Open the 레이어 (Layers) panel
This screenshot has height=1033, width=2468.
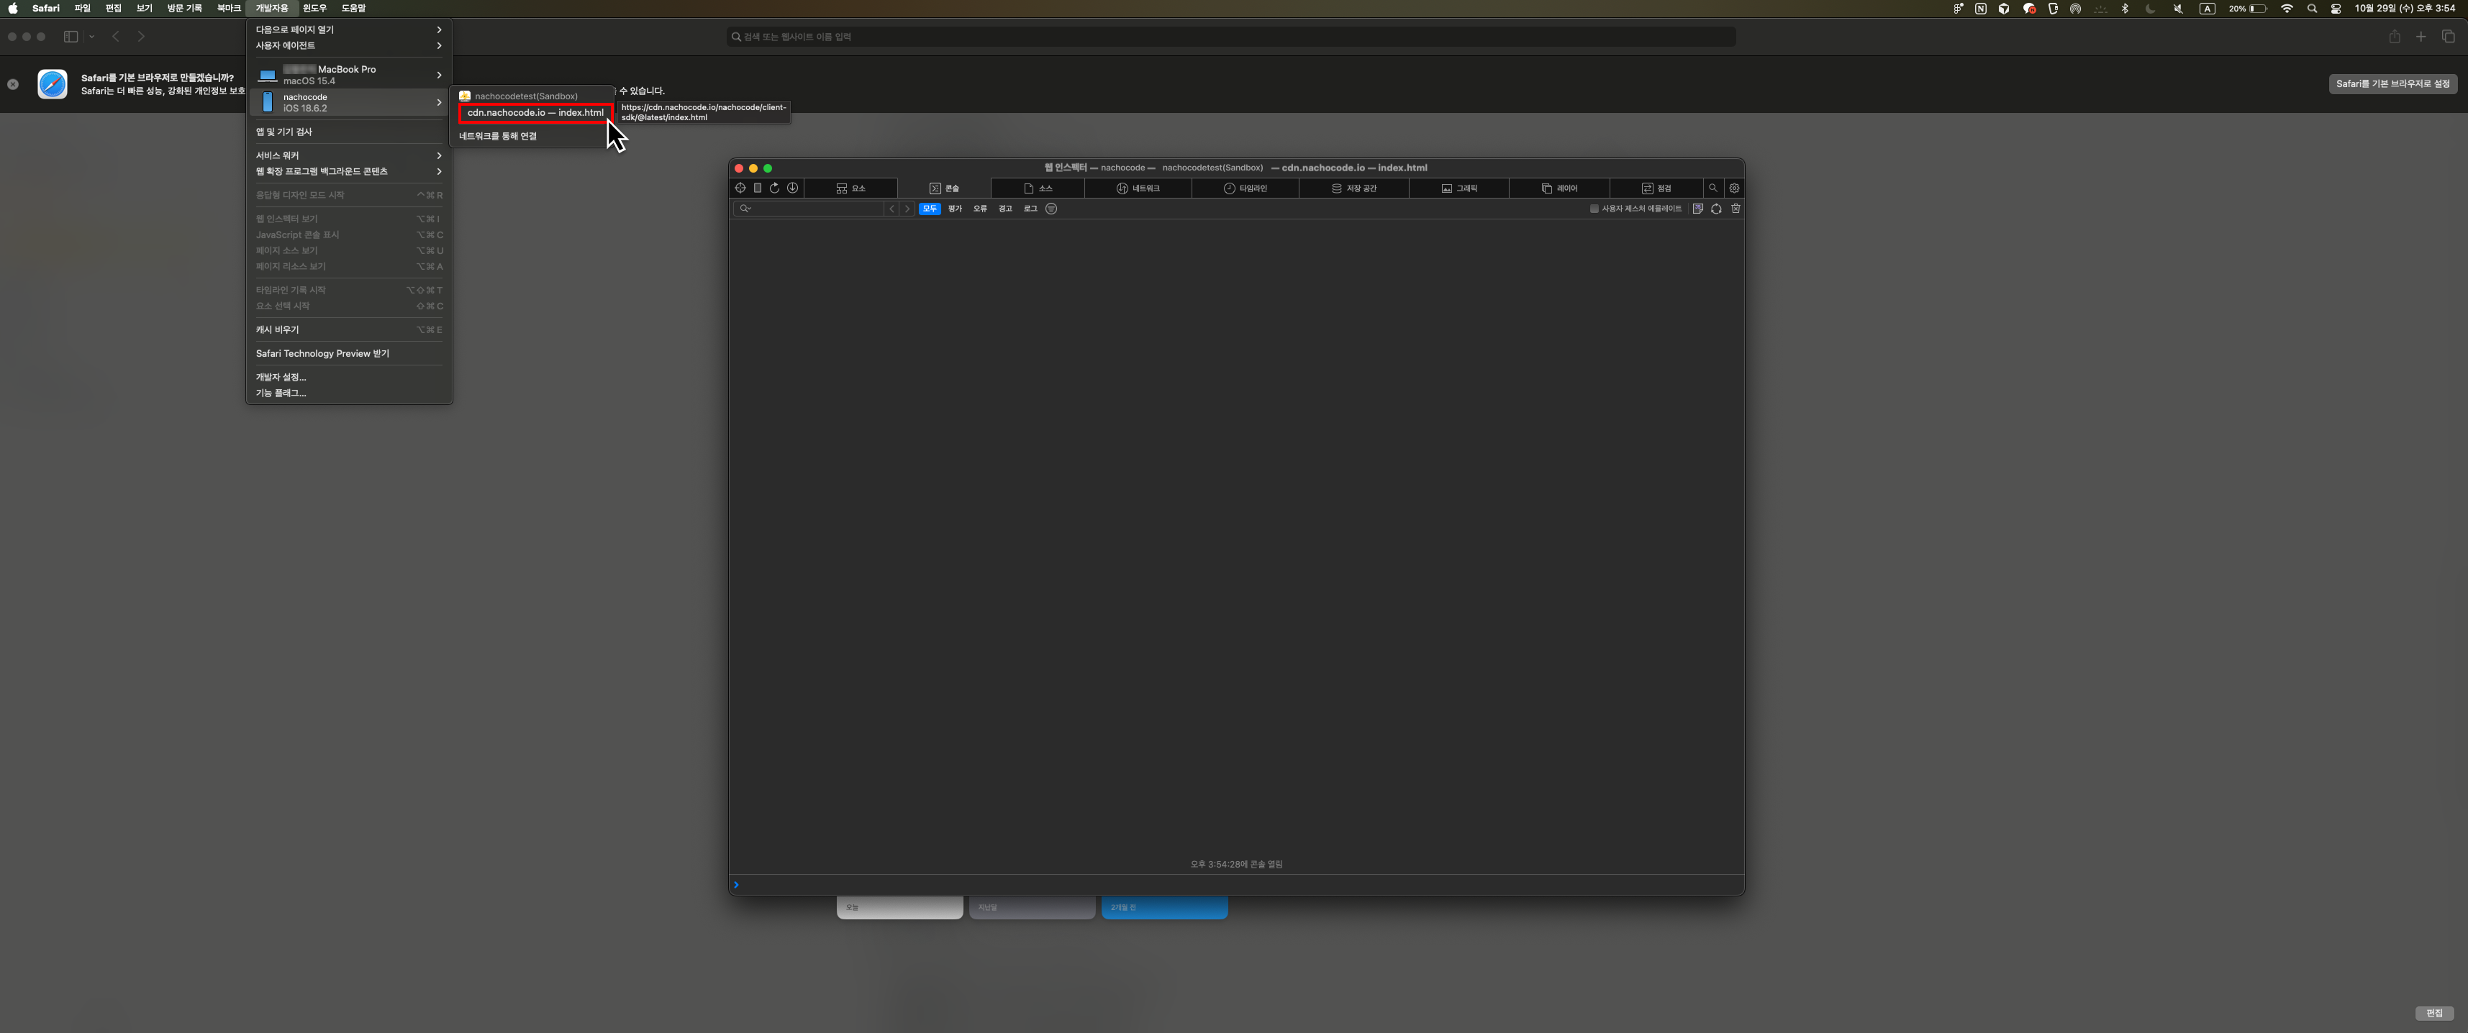click(x=1561, y=188)
